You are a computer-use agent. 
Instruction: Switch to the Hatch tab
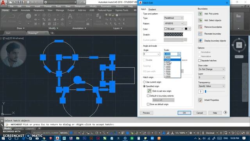point(143,9)
